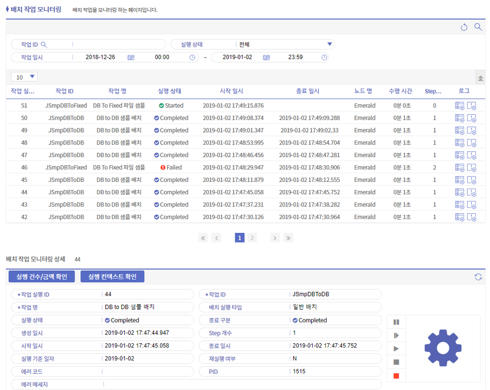Click the pause job control

coord(396,322)
